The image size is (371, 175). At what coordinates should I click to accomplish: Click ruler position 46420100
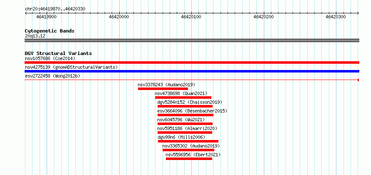pyautogui.click(x=191, y=17)
